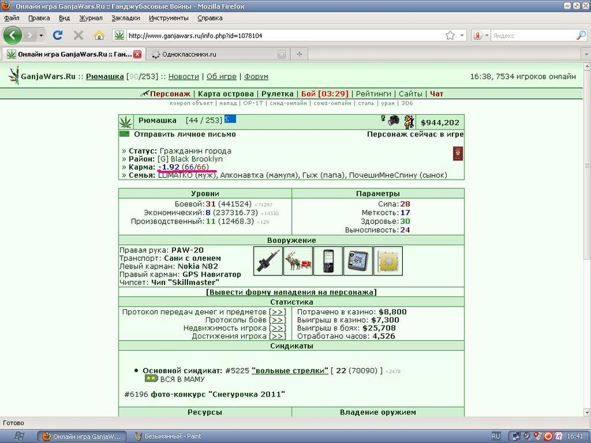This screenshot has height=443, width=591.
Task: Open Карта острова page
Action: coord(226,94)
